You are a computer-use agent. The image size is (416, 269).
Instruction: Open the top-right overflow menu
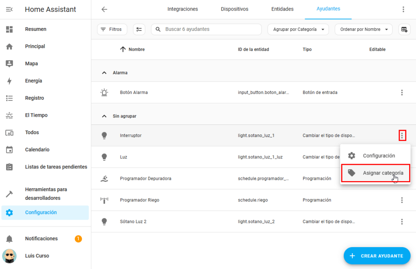(x=403, y=9)
